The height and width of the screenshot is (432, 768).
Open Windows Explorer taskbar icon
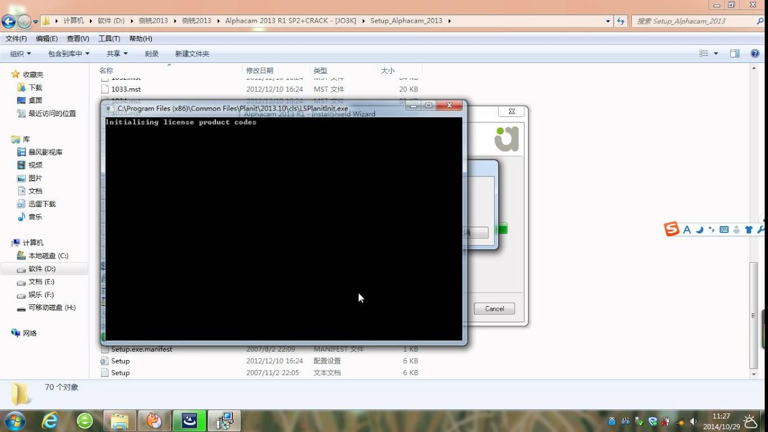click(120, 421)
